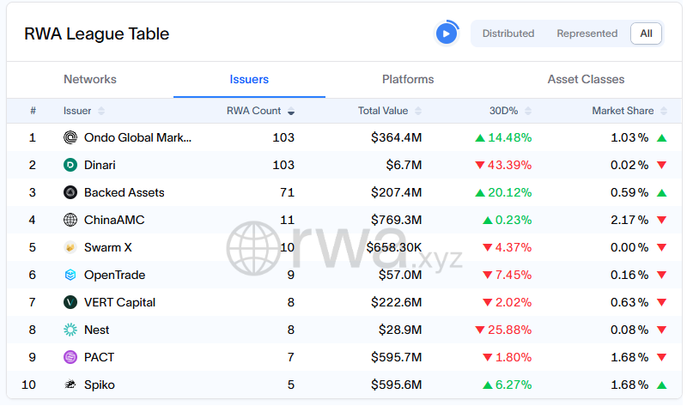Click the Ondo Global Markets logo icon
The height and width of the screenshot is (406, 693).
tap(70, 137)
